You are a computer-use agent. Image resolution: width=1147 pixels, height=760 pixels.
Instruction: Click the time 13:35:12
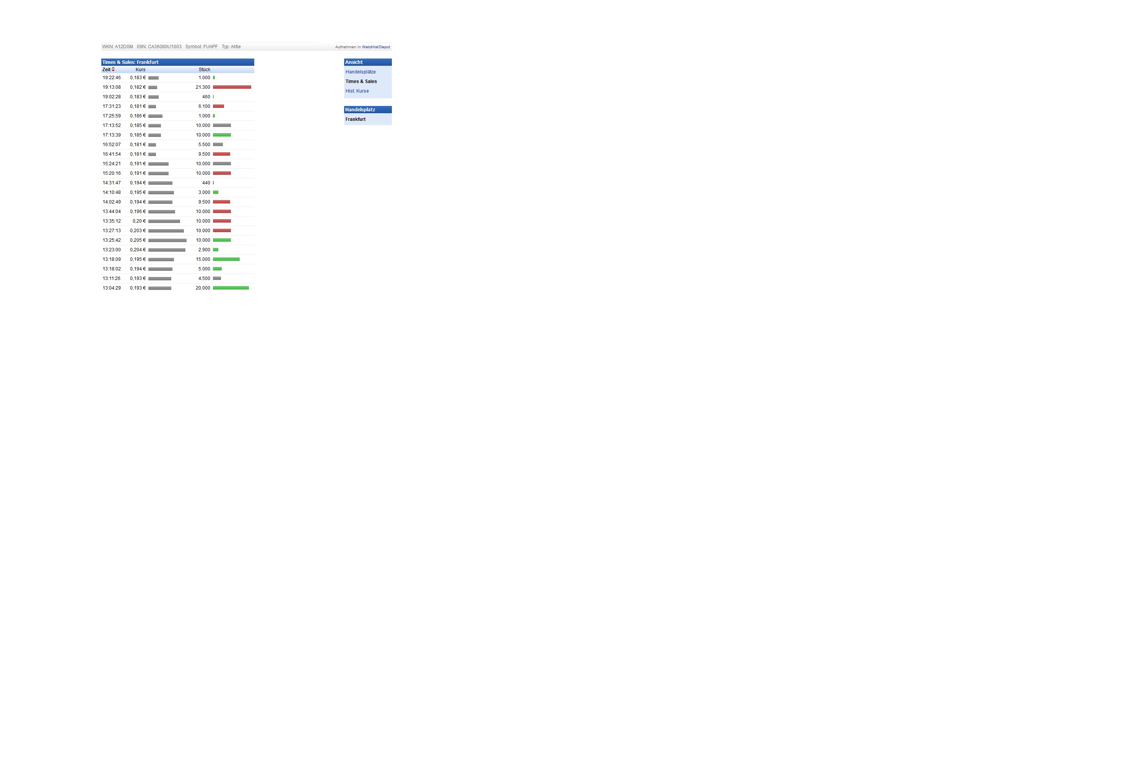(x=111, y=221)
